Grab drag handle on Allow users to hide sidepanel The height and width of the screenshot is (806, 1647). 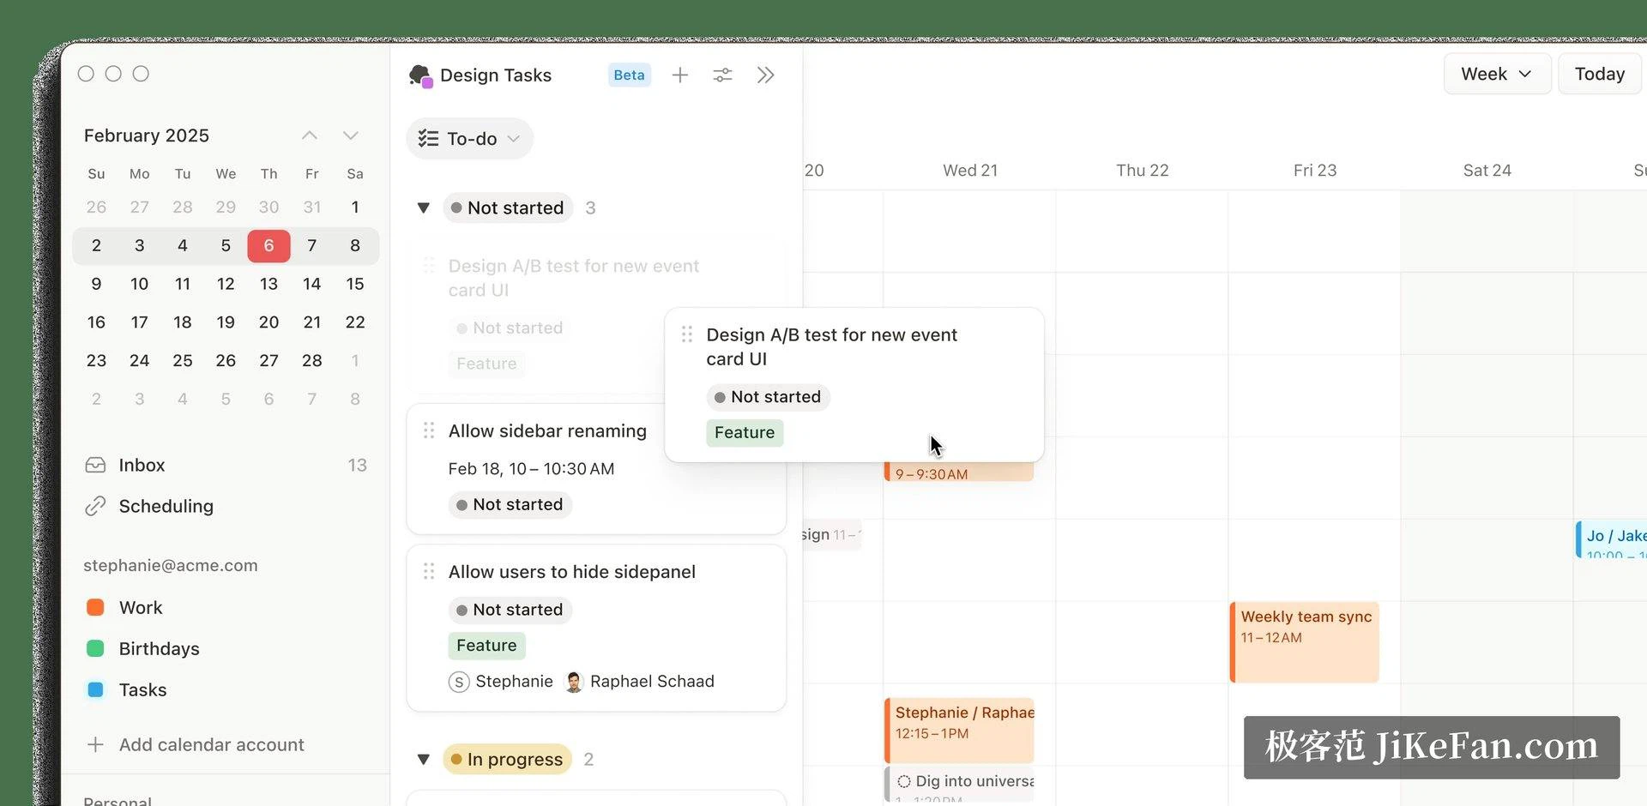(429, 571)
